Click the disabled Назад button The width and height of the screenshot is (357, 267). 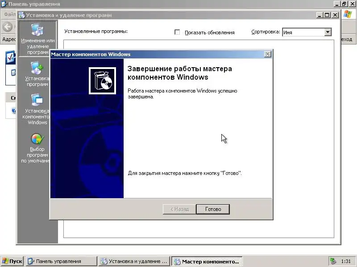pyautogui.click(x=179, y=209)
